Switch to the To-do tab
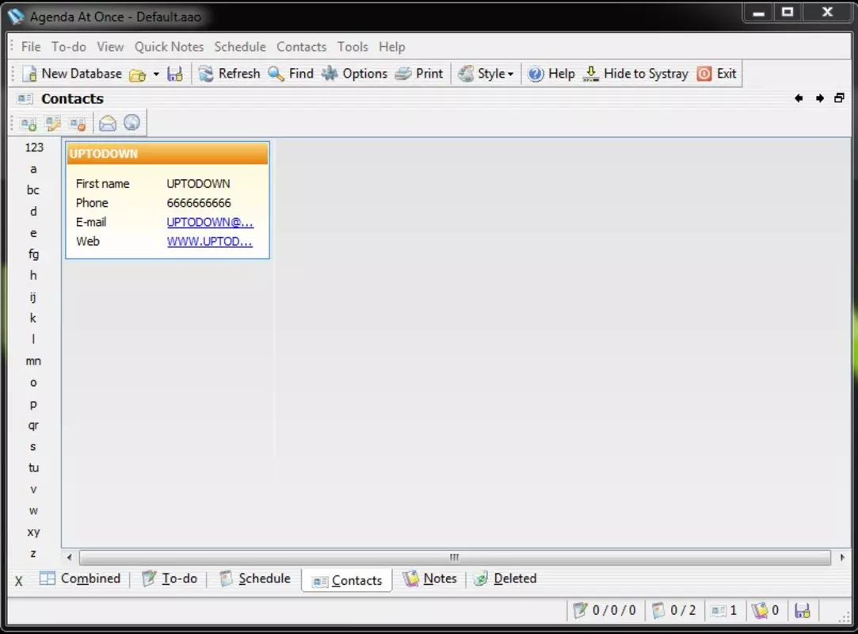The height and width of the screenshot is (634, 858). 170,579
